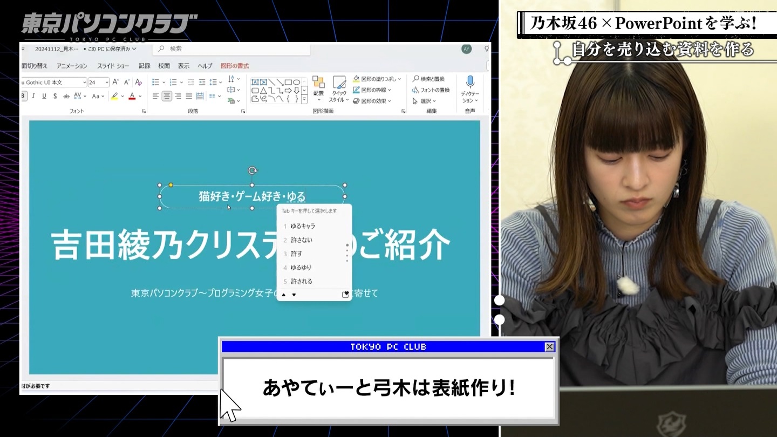Open the font name dropdown

click(x=84, y=83)
